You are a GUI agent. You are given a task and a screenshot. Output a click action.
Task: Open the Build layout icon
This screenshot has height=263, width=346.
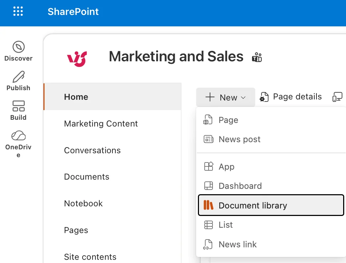(x=19, y=106)
